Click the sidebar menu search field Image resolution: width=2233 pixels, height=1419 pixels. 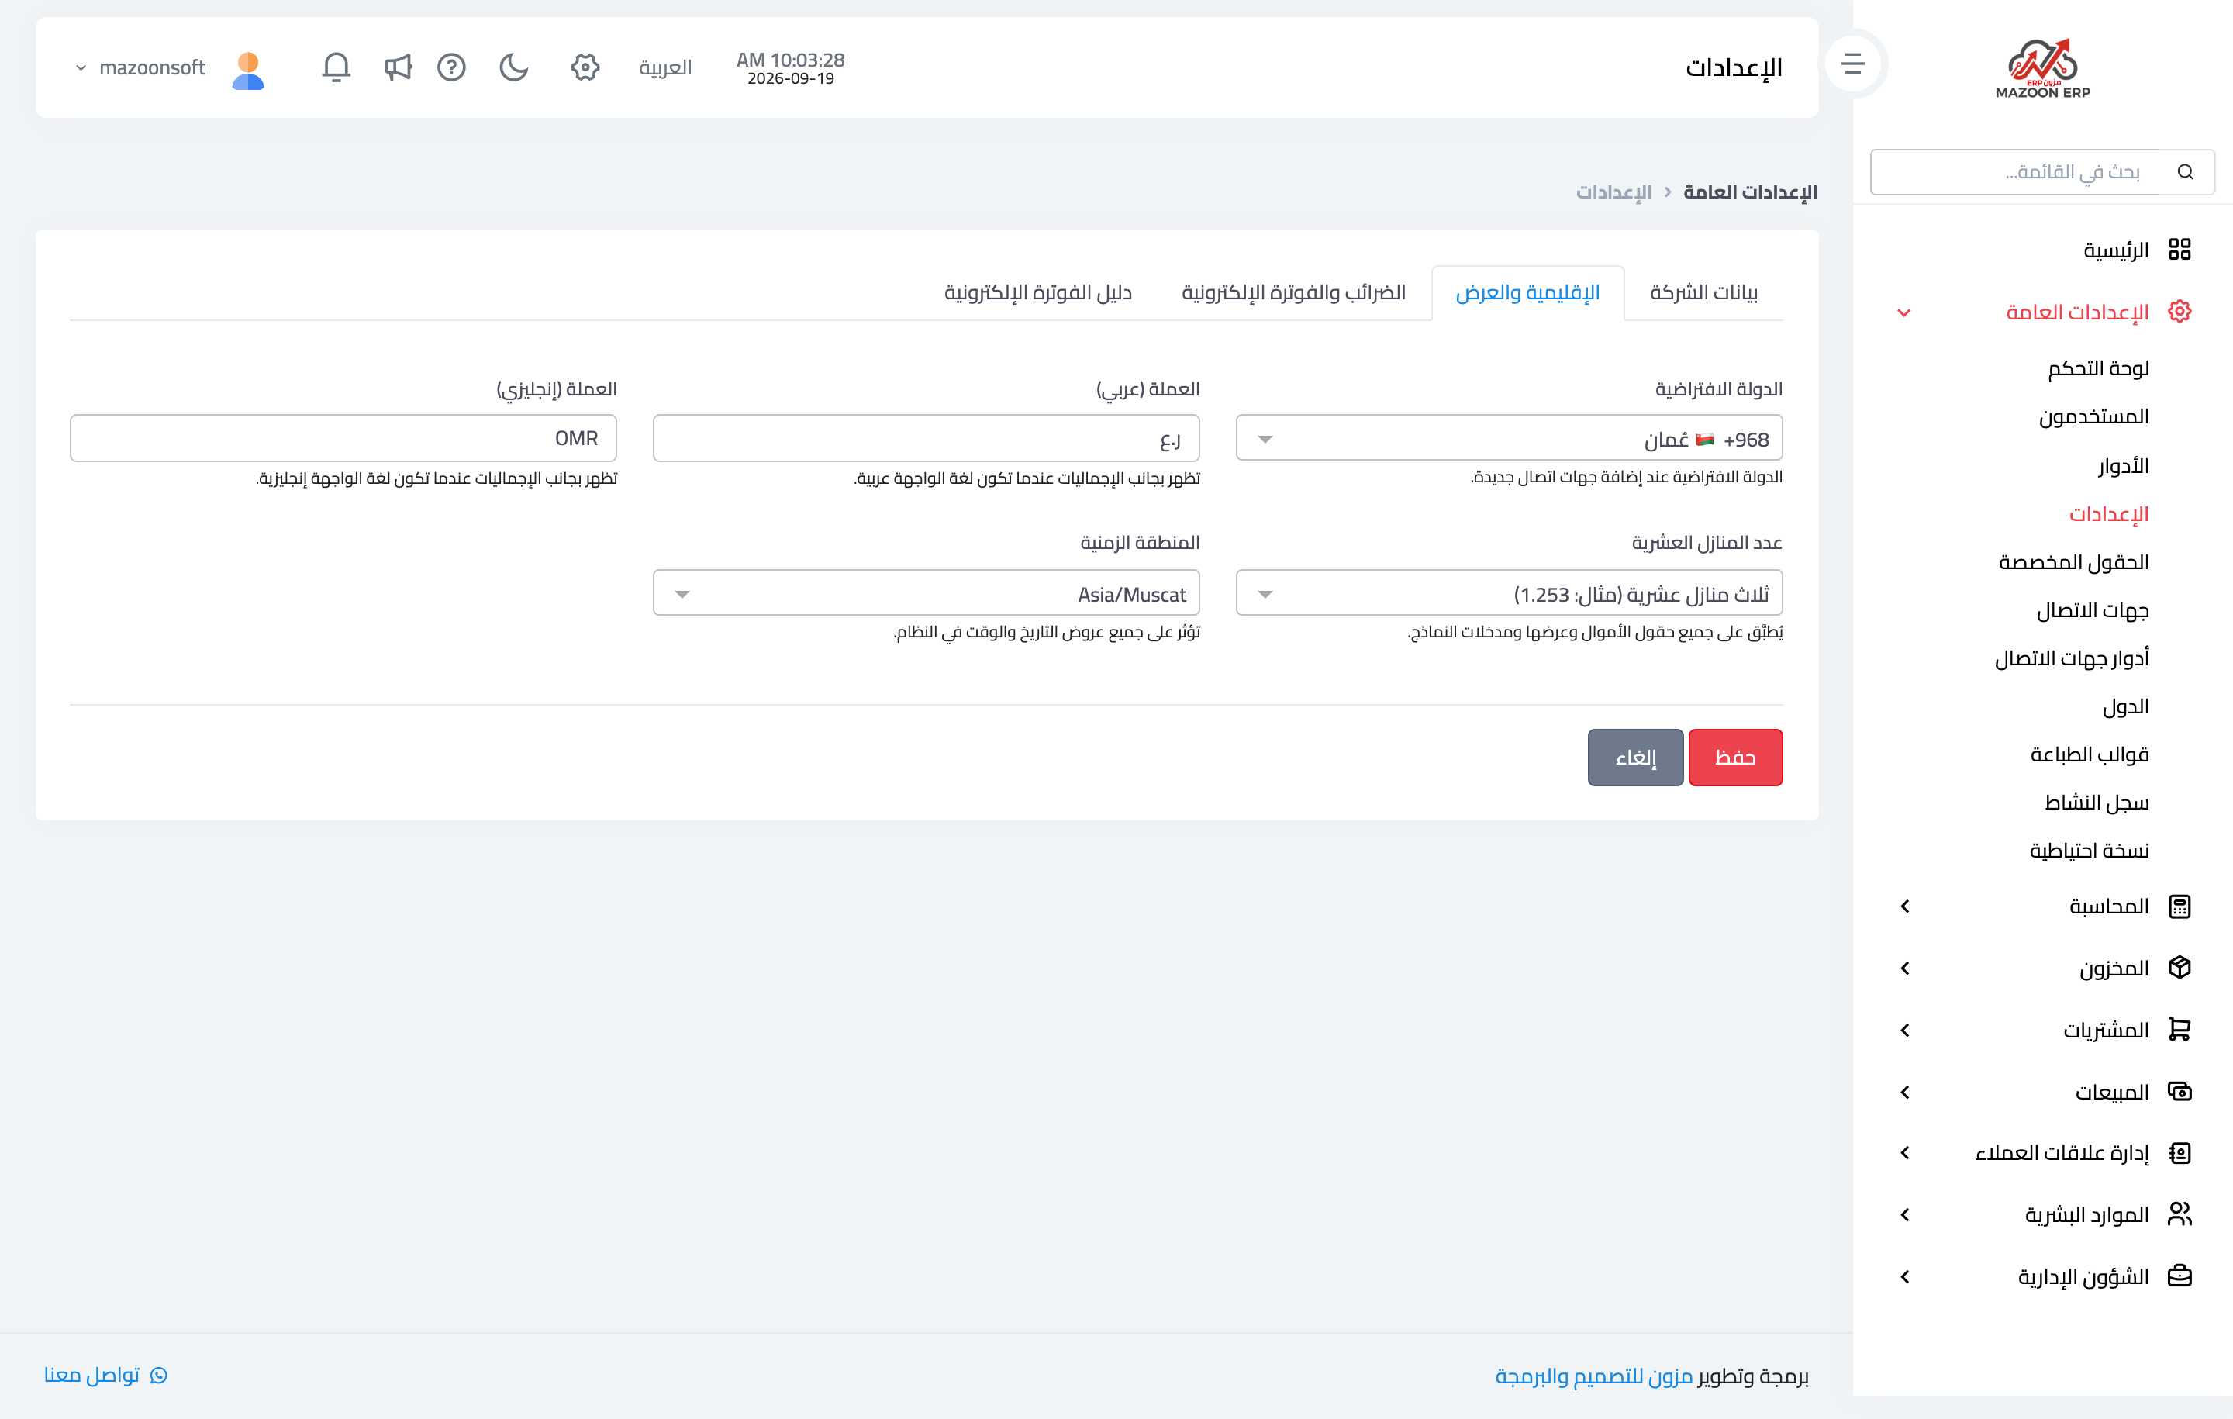click(2014, 171)
